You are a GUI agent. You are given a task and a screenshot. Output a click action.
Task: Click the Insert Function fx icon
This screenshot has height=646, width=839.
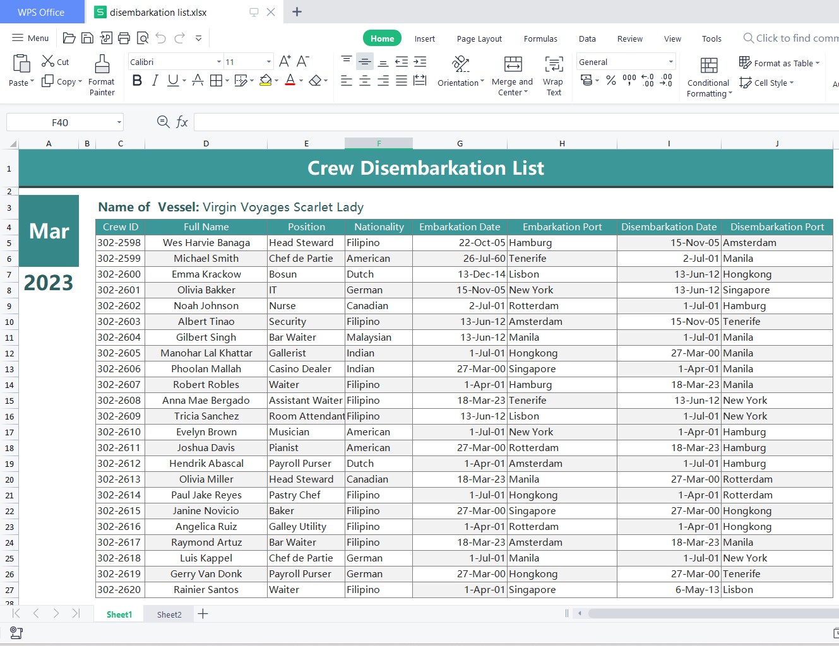pos(182,122)
